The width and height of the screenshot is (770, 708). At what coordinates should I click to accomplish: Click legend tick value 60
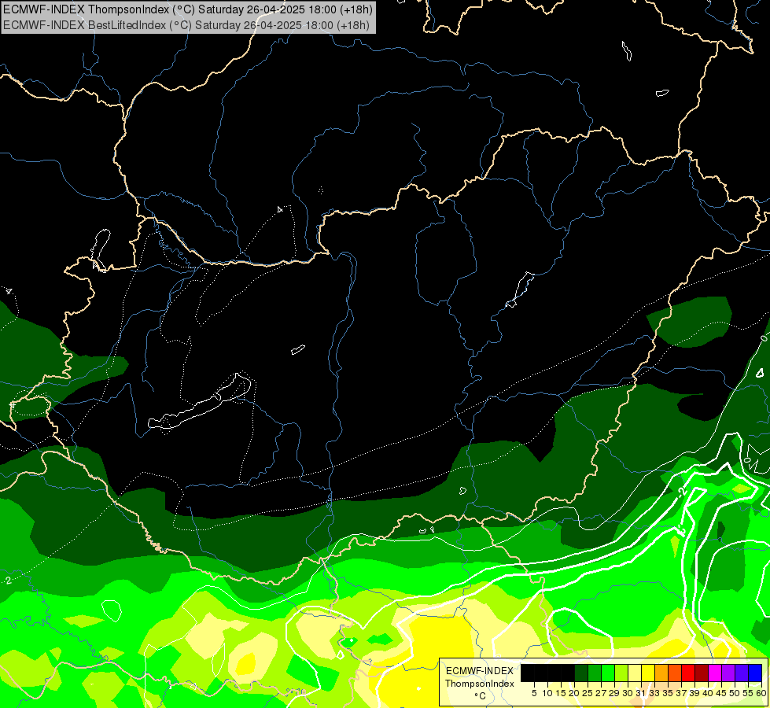point(761,693)
